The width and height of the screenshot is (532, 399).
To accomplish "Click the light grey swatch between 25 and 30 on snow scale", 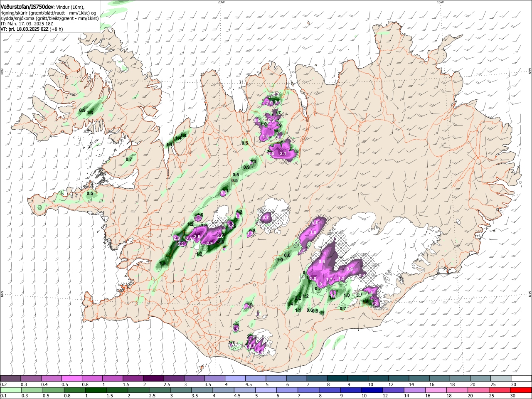I will pos(500,378).
